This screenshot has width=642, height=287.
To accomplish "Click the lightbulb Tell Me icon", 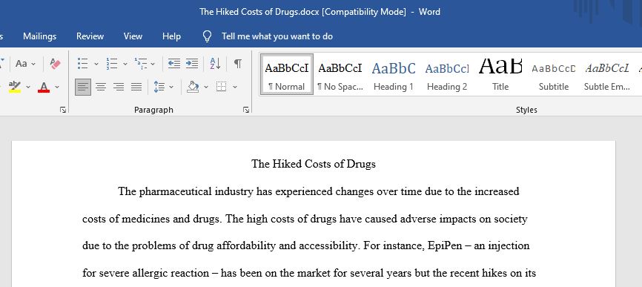I will [x=207, y=36].
